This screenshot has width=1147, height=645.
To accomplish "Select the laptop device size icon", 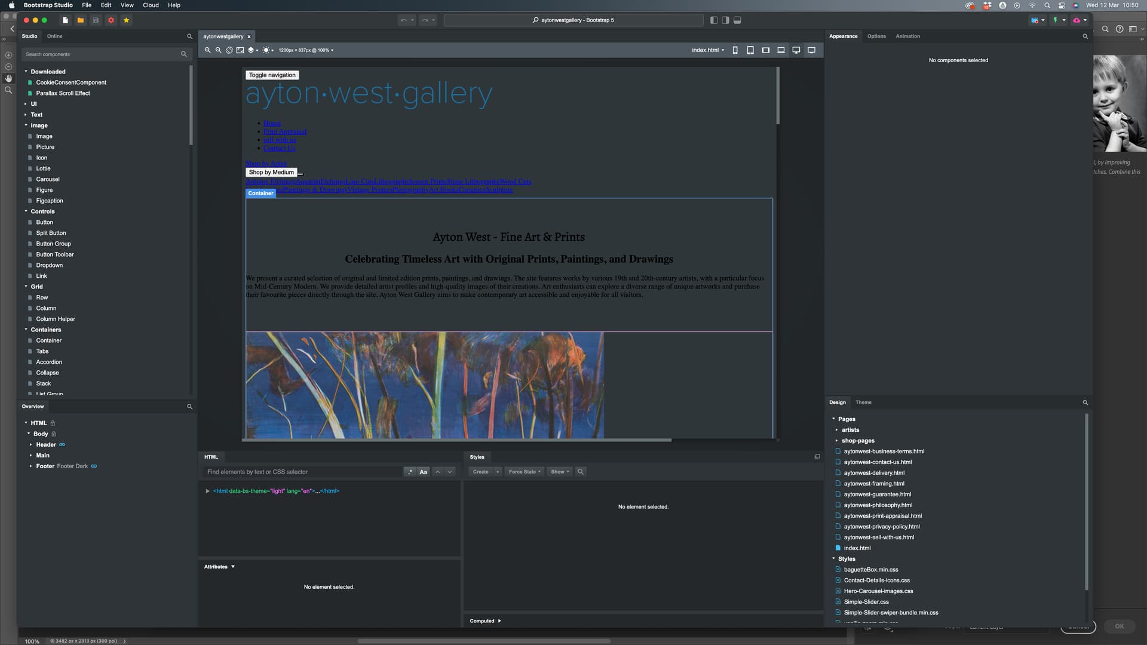I will (781, 50).
